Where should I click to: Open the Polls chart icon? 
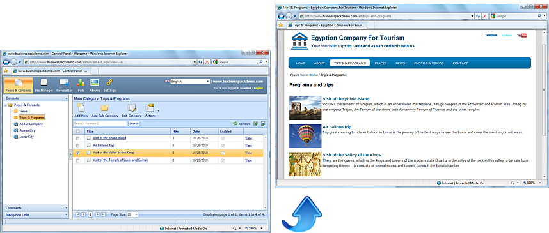[81, 82]
